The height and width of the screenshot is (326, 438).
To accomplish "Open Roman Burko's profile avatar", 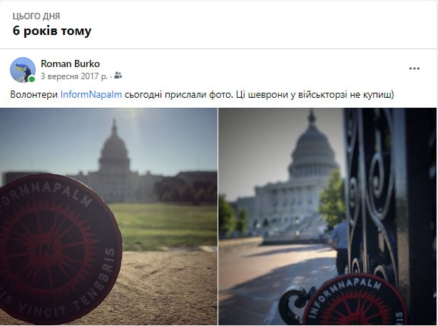I will pos(22,69).
